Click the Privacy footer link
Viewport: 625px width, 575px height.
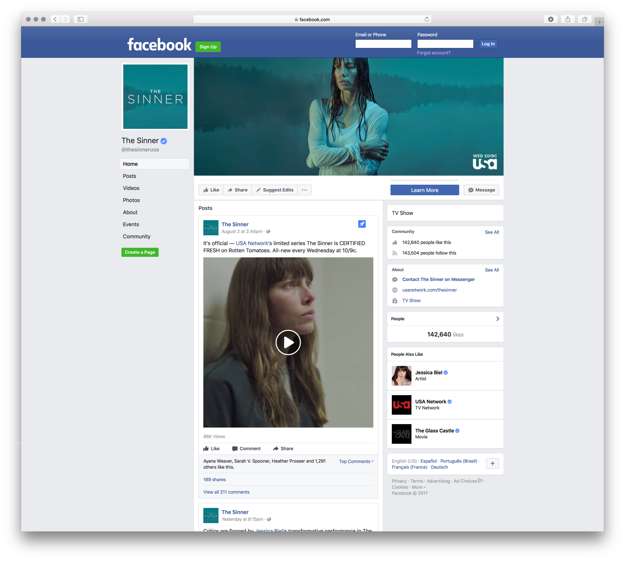point(399,481)
